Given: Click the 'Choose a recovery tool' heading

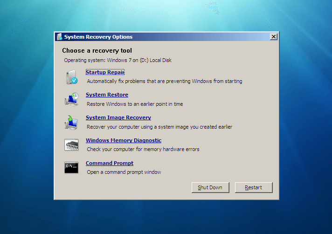Looking at the screenshot, I should (97, 50).
